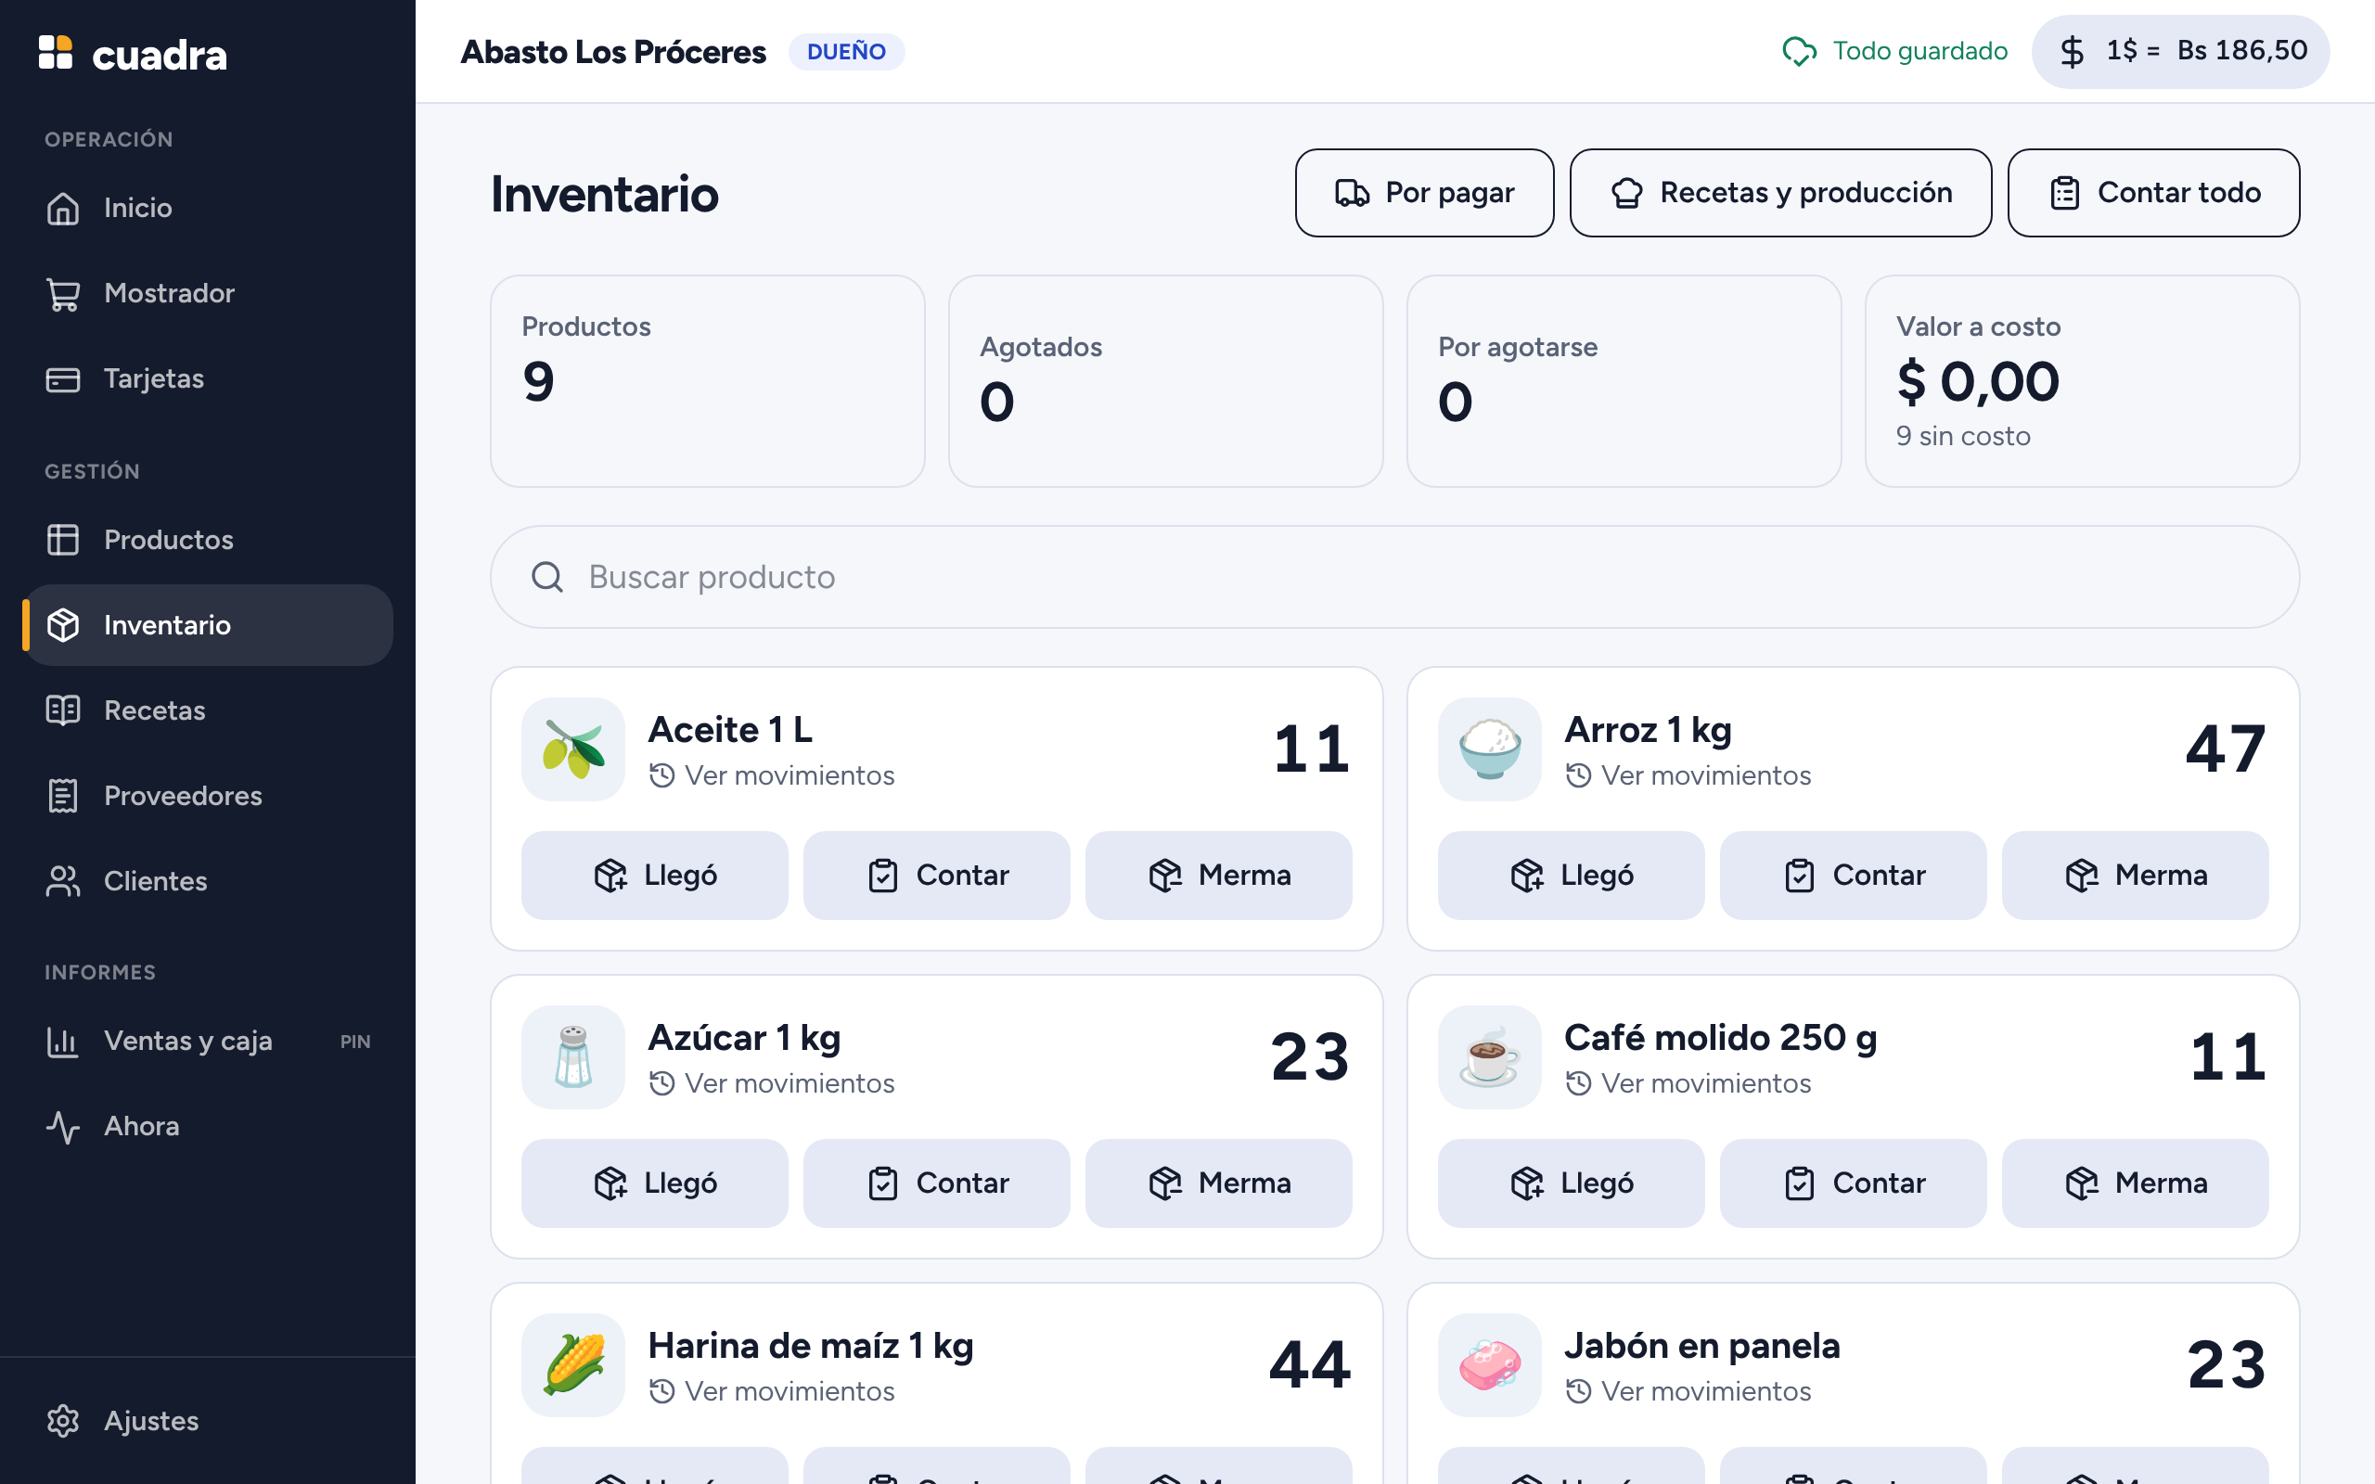The width and height of the screenshot is (2375, 1484).
Task: Click the Todo guardado cloud icon
Action: 1799,51
